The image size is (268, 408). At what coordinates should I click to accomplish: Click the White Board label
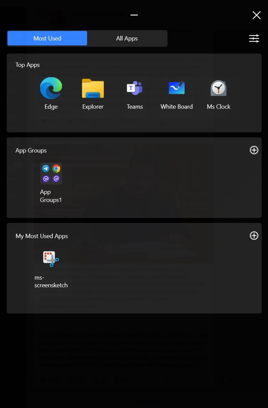coord(177,107)
